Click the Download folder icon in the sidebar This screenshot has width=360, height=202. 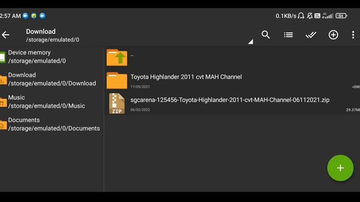coord(3,80)
